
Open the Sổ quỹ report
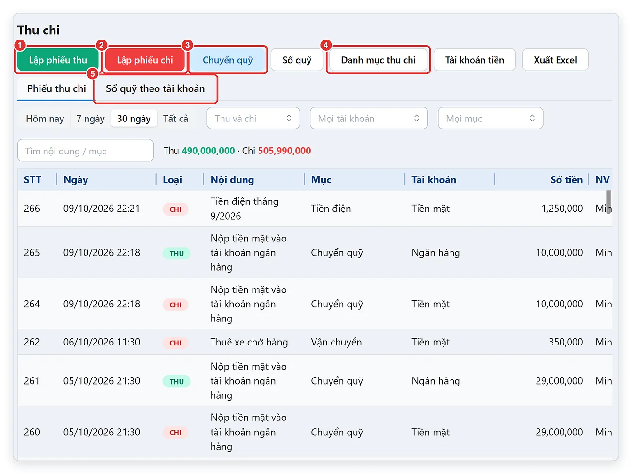tap(297, 60)
